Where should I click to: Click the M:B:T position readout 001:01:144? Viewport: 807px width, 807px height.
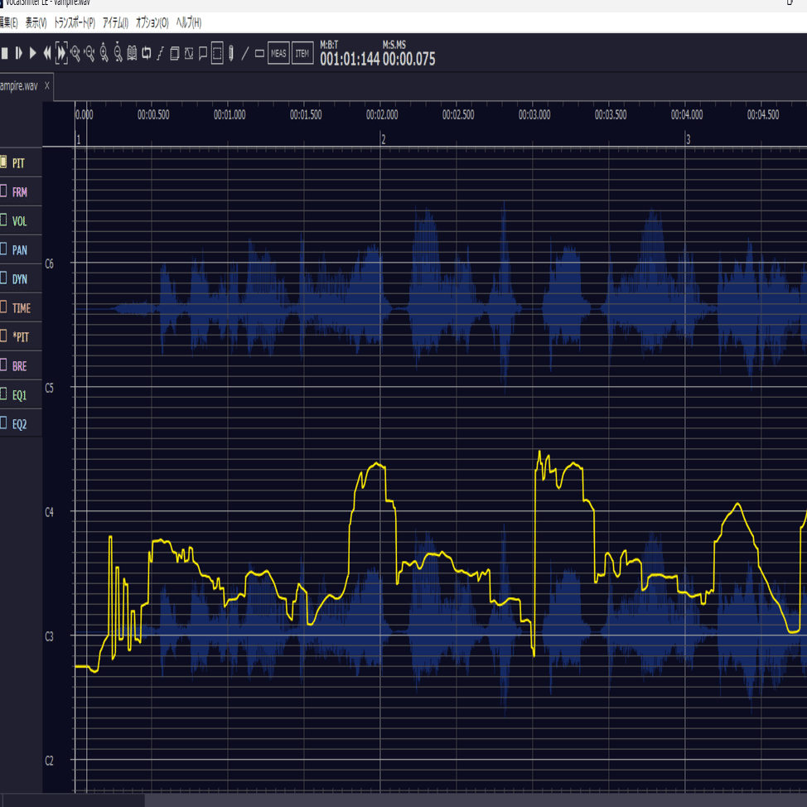click(350, 59)
